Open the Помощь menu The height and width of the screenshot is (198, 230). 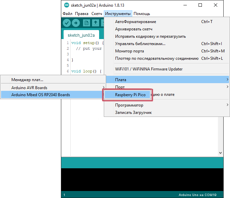[x=142, y=14]
